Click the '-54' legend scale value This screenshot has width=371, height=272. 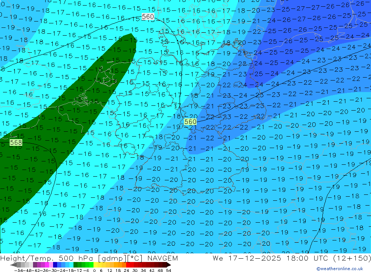tap(18, 270)
